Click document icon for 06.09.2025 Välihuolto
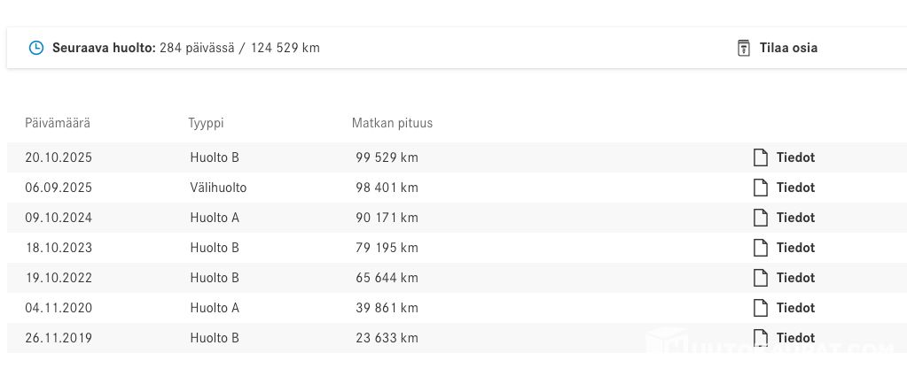The image size is (907, 376). click(760, 188)
